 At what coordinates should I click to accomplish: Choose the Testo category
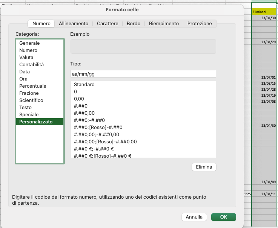(x=40, y=107)
